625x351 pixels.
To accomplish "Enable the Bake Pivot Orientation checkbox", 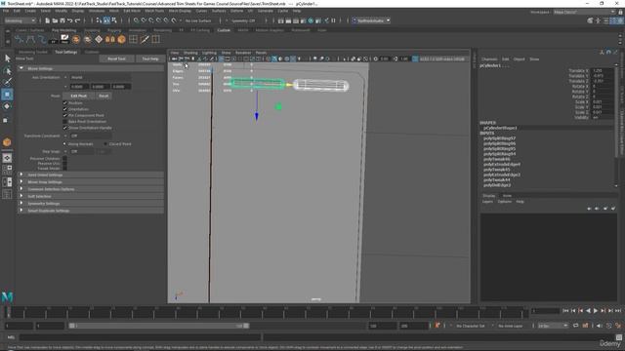I will (x=65, y=121).
